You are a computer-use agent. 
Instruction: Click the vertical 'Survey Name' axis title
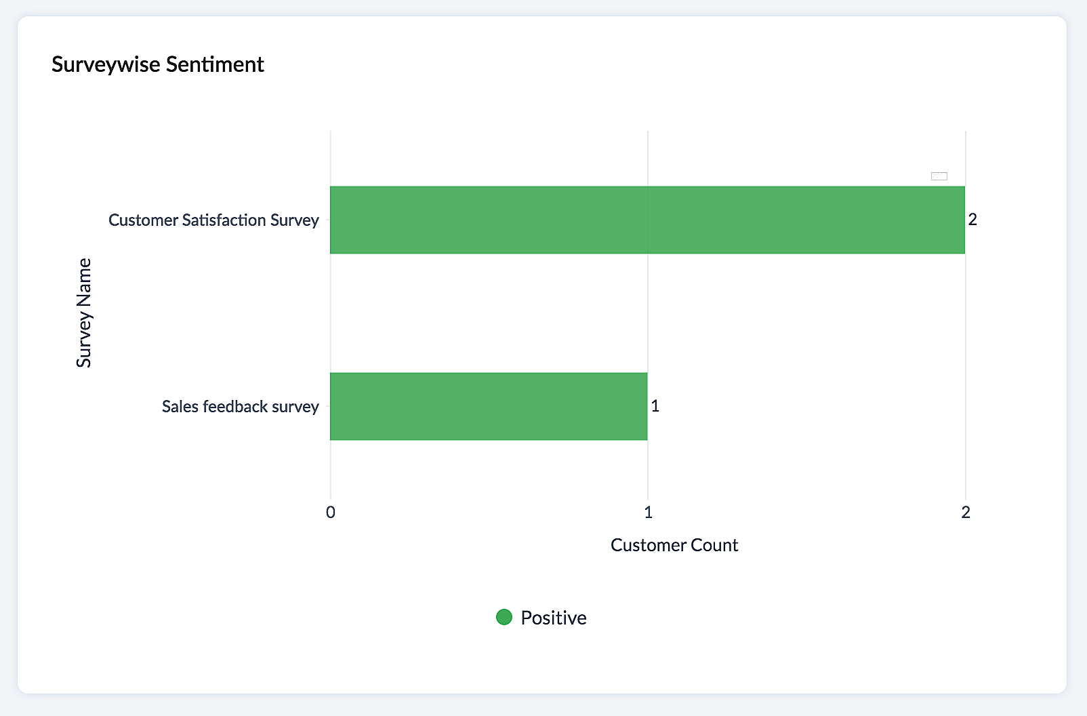pos(84,313)
